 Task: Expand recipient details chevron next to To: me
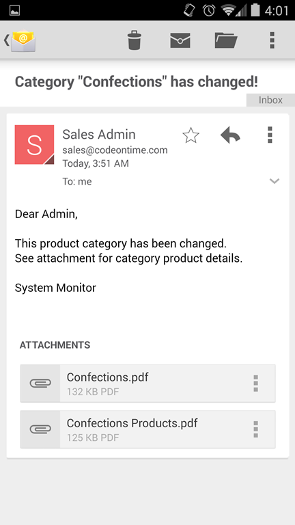(275, 181)
